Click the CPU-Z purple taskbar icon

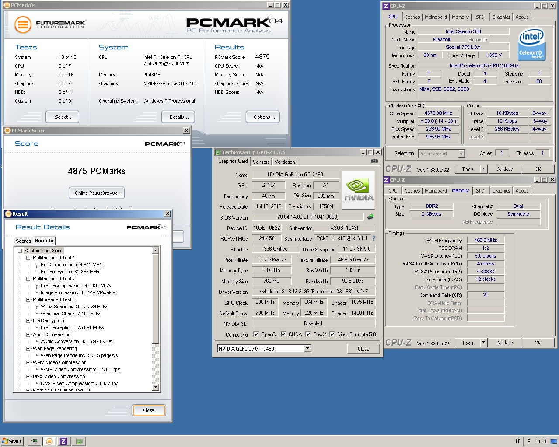tap(63, 441)
